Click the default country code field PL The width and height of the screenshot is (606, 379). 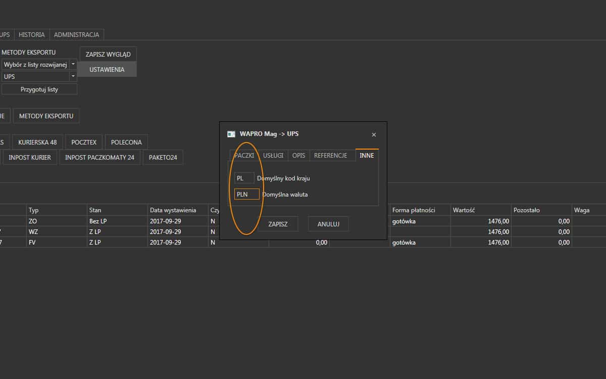click(x=244, y=178)
